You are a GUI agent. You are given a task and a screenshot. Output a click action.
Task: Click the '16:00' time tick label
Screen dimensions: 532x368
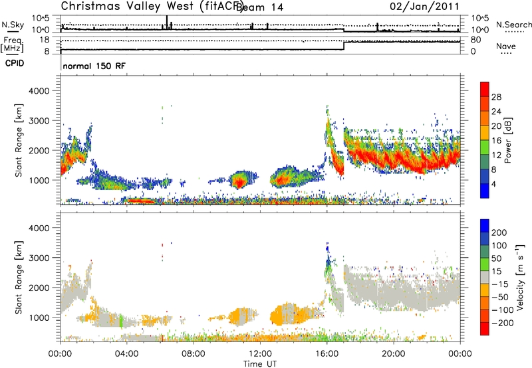[x=327, y=354]
